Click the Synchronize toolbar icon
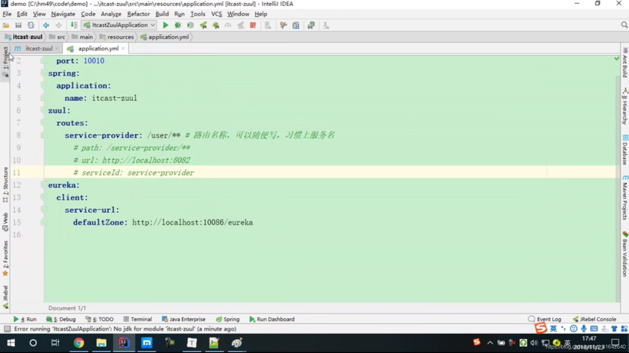This screenshot has height=353, width=629. pyautogui.click(x=31, y=25)
